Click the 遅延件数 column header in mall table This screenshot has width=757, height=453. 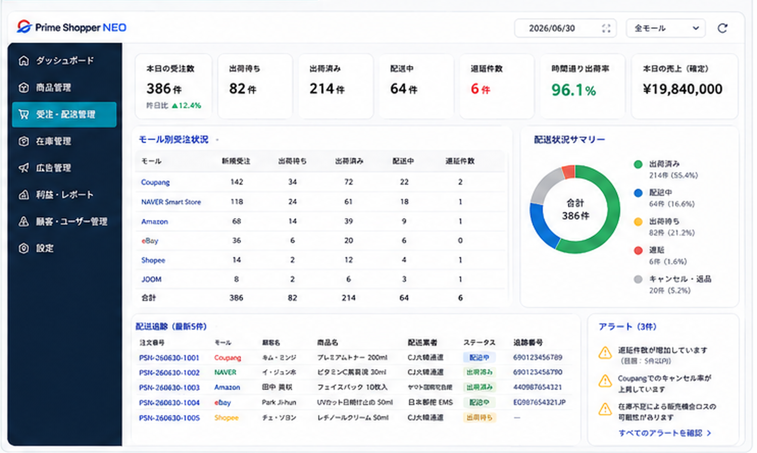click(x=460, y=161)
